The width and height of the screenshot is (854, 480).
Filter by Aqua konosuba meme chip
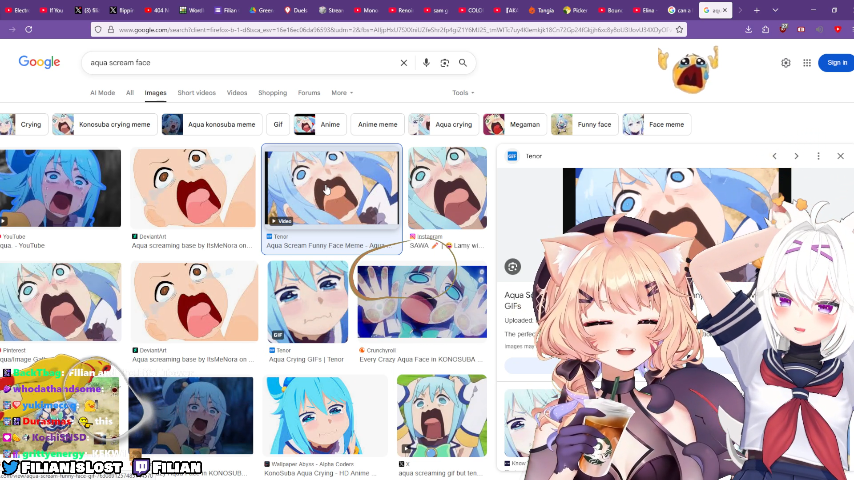(x=212, y=124)
